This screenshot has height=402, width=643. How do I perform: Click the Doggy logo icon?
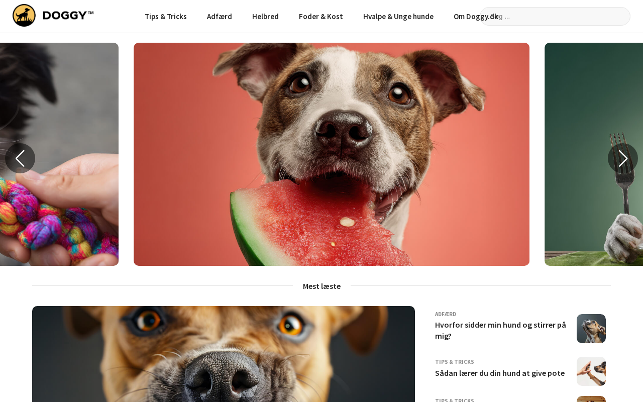click(x=24, y=16)
